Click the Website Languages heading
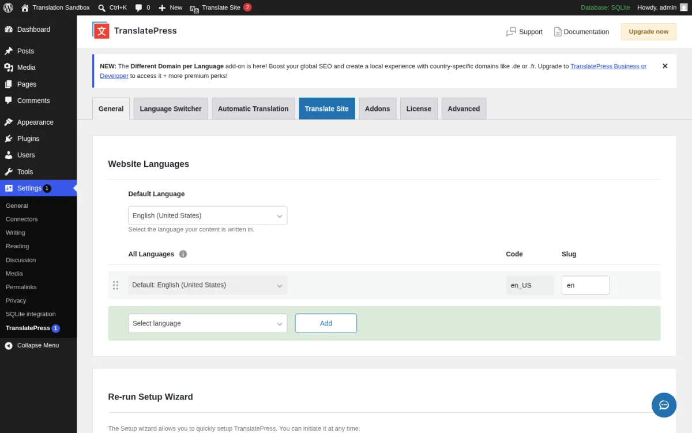The image size is (692, 433). tap(149, 164)
